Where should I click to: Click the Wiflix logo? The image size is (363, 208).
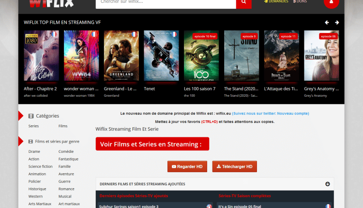pyautogui.click(x=51, y=3)
